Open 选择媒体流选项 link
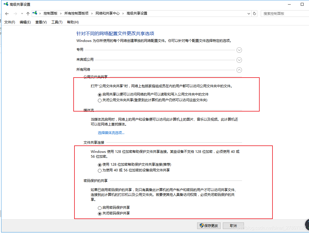 pyautogui.click(x=111, y=133)
